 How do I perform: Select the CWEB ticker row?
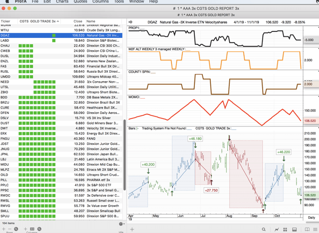tap(61, 51)
